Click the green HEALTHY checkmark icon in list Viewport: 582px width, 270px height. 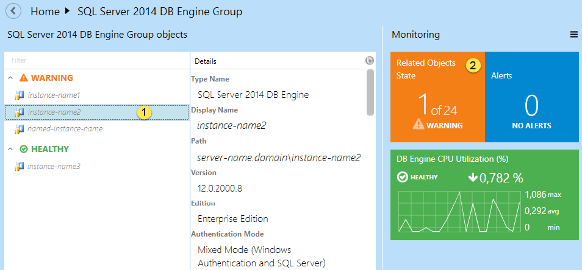24,149
